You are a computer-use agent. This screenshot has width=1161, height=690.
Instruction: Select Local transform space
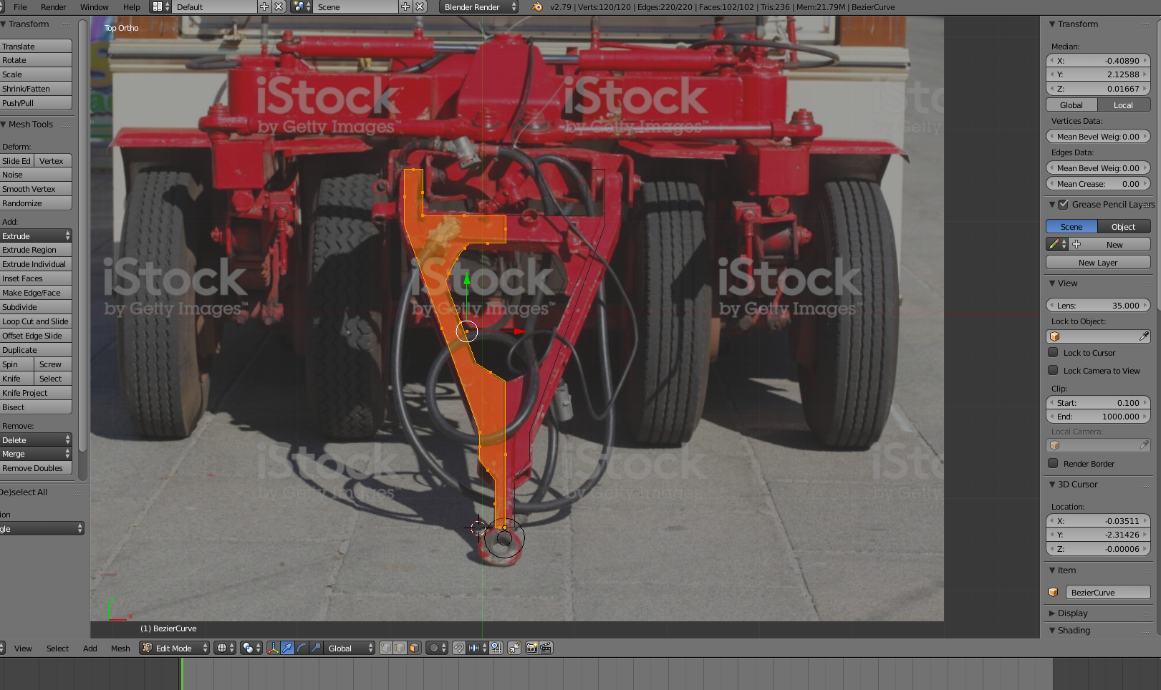coord(1124,105)
